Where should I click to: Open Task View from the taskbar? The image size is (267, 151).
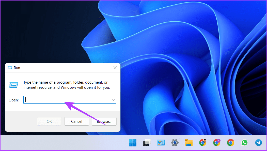click(146, 143)
